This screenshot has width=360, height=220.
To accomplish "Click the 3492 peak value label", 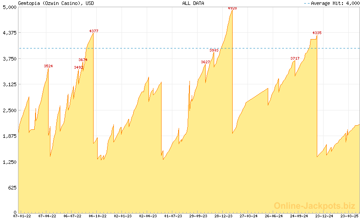I will (78, 67).
